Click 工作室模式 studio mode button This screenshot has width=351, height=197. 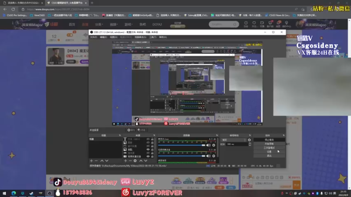(x=269, y=148)
